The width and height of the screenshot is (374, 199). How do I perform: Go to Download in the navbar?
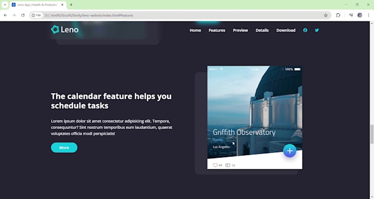coord(286,30)
